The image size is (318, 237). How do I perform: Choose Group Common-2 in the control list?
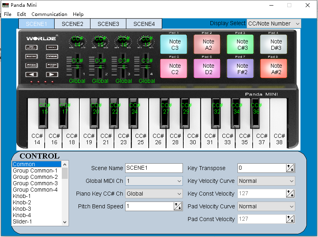point(35,177)
